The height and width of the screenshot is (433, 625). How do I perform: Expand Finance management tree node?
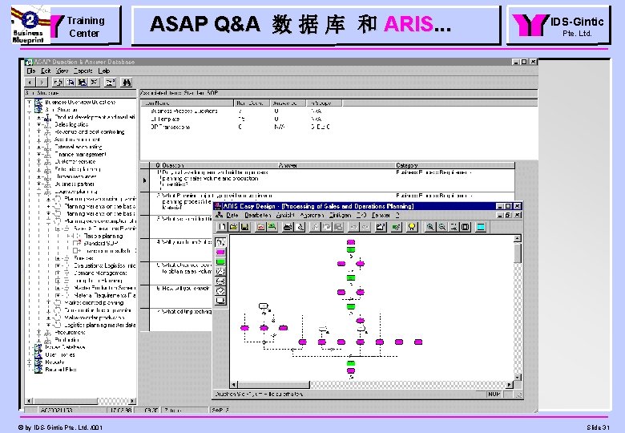[x=38, y=154]
